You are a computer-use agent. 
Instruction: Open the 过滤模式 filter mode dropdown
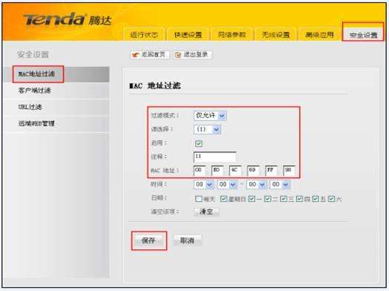[x=210, y=116]
